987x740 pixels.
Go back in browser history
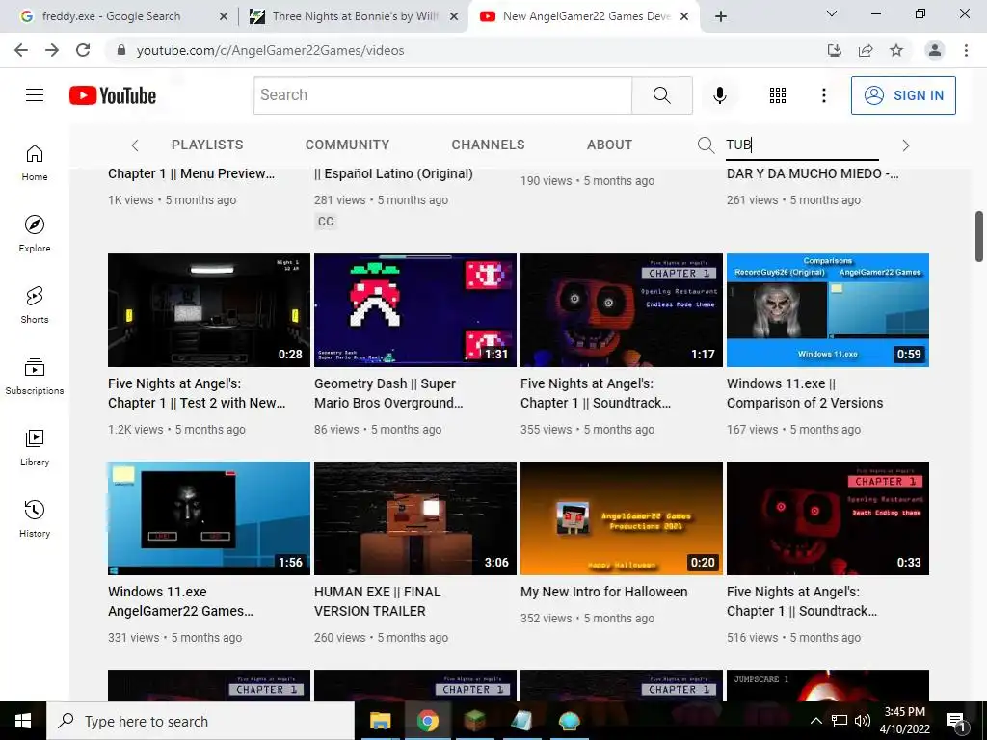(21, 50)
